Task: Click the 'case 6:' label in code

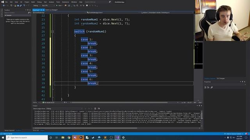Action: (x=87, y=79)
